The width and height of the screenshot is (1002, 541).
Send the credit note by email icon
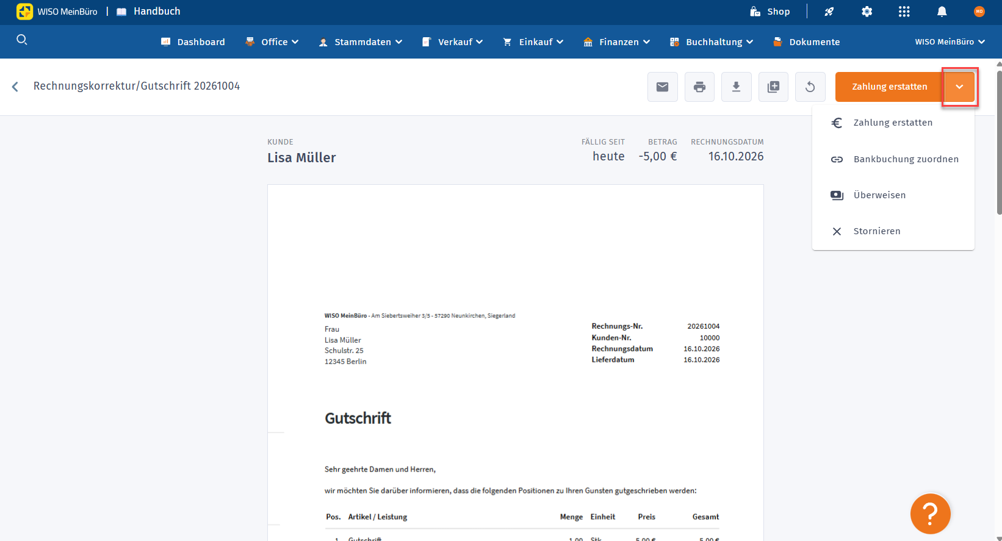(x=663, y=87)
